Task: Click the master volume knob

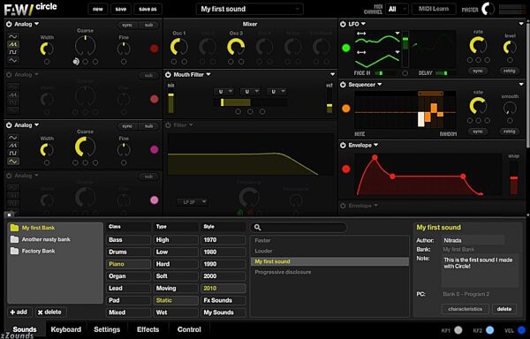Action: tap(488, 9)
